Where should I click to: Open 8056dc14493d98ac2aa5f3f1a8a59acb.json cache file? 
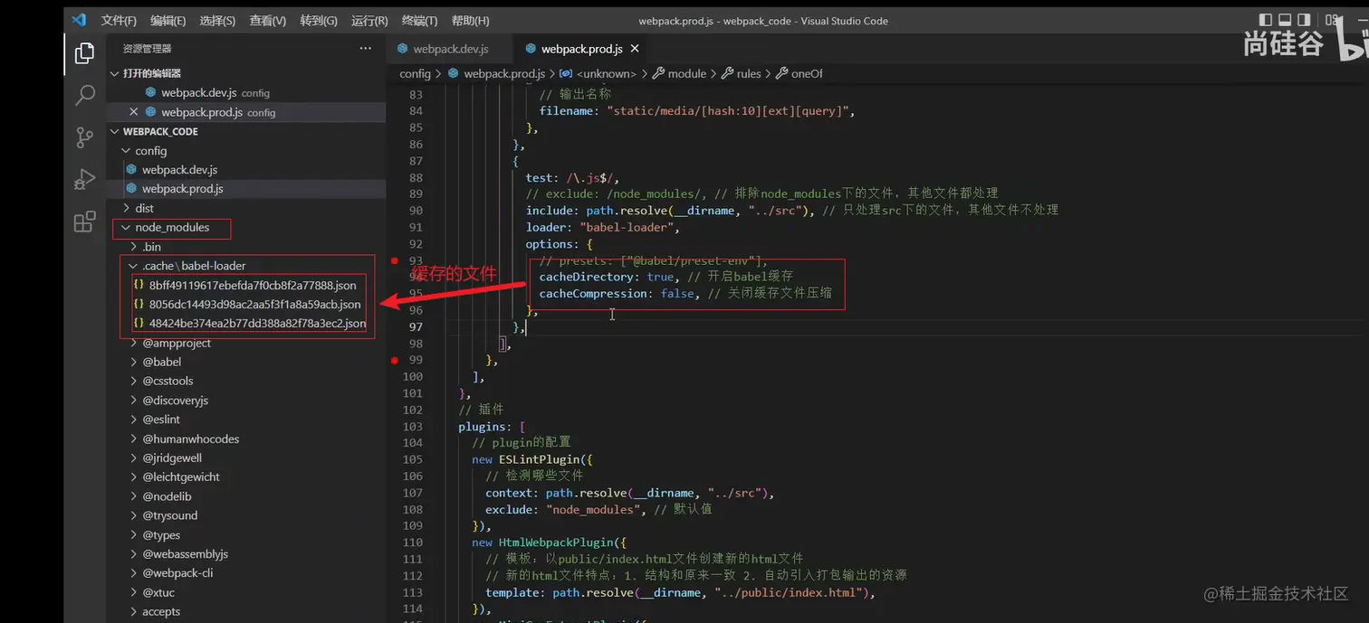pyautogui.click(x=246, y=305)
